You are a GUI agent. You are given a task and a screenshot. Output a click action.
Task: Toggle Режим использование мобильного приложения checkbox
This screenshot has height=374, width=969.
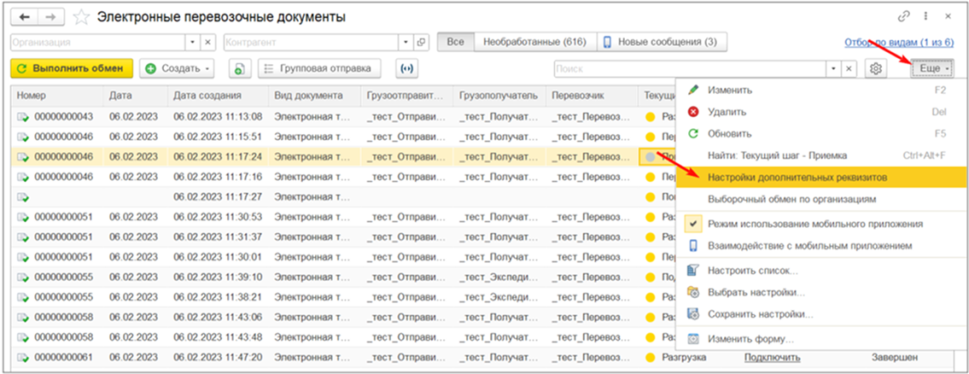pos(693,224)
